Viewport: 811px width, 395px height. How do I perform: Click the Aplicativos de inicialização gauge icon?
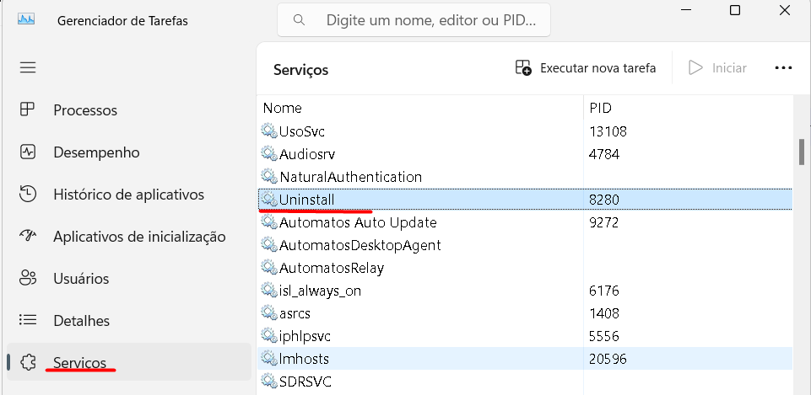pyautogui.click(x=28, y=237)
